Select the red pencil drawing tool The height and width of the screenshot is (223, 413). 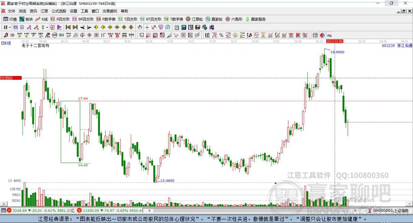(6, 35)
